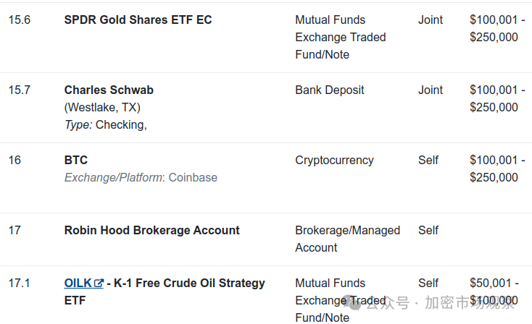Click K-1 Free Crude Oil Strategy ETF title
Image resolution: width=532 pixels, height=324 pixels.
click(x=165, y=291)
